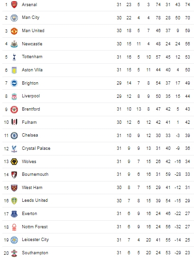Select the Liverpool crest icon
The width and height of the screenshot is (194, 259).
[14, 96]
